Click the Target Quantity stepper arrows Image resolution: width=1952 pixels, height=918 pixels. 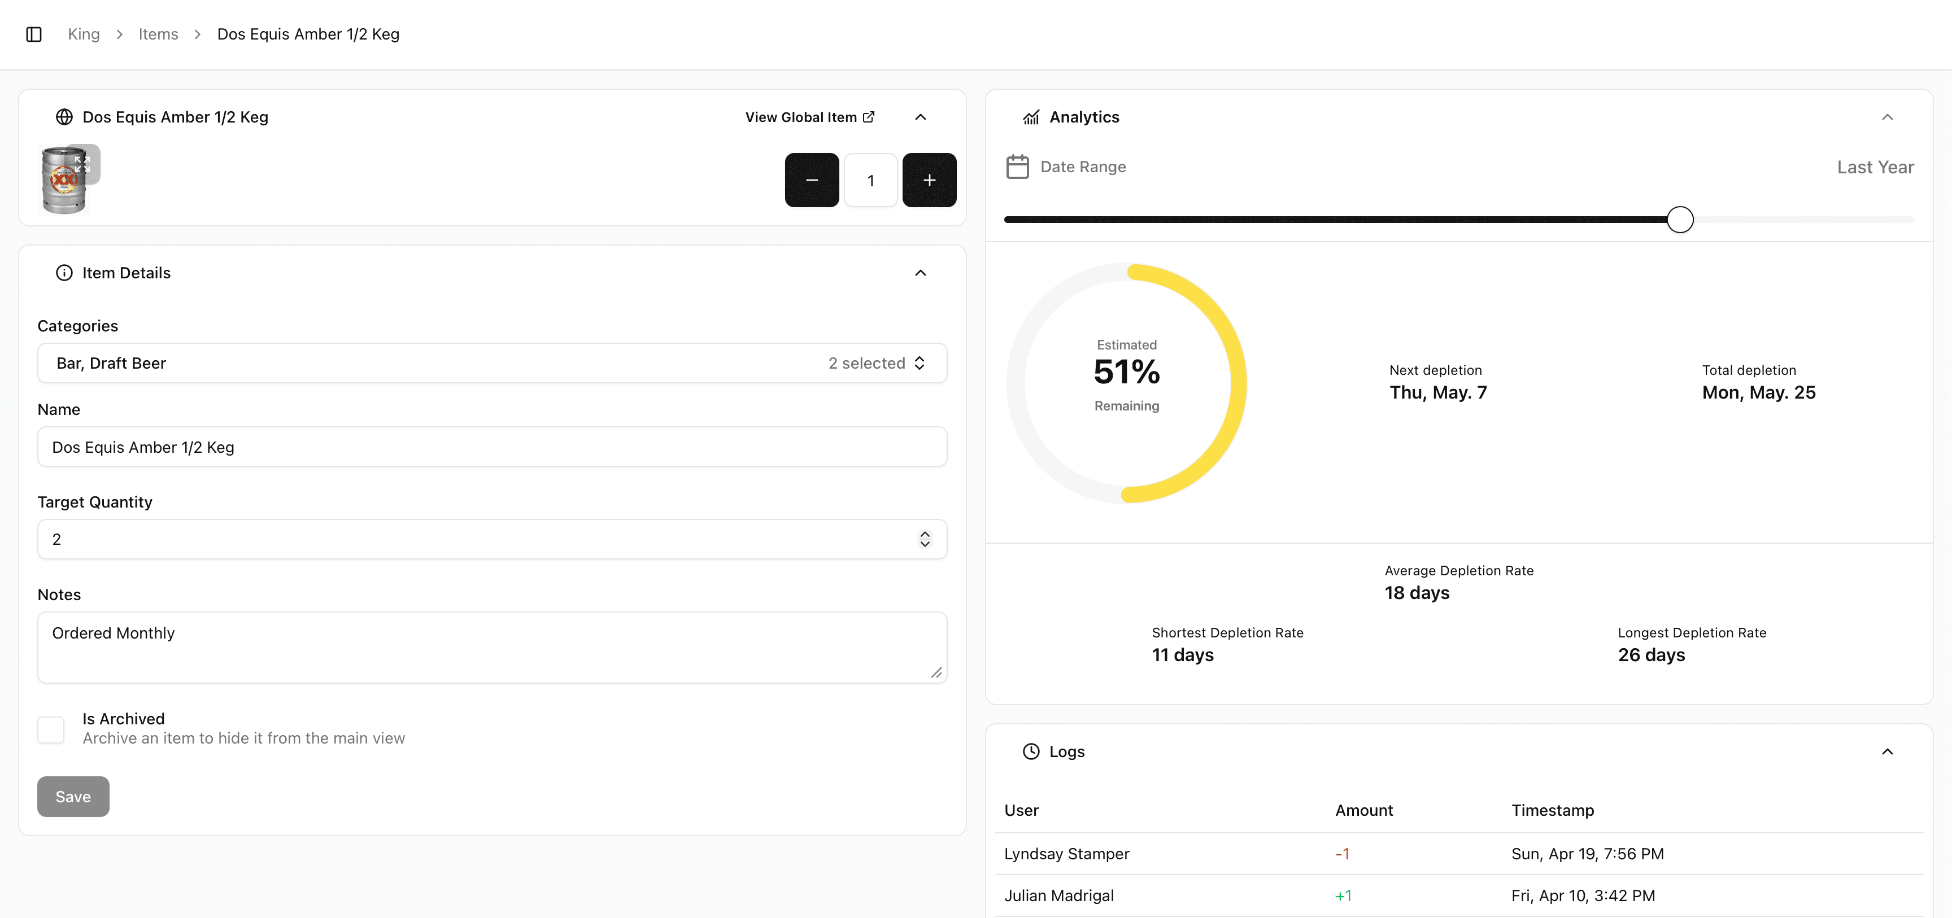click(925, 539)
